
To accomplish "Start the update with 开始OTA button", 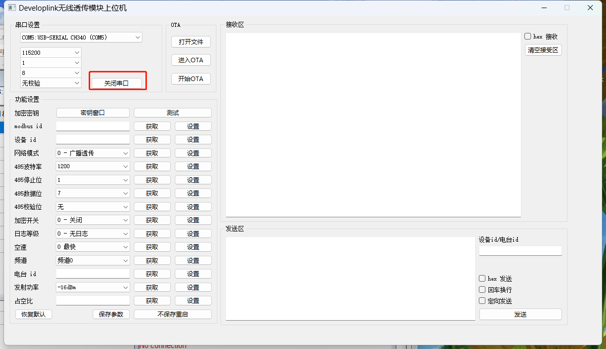I will pos(191,79).
